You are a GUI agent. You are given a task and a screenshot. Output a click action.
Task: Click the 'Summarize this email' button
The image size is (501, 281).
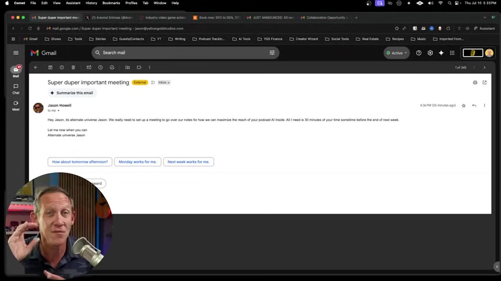click(72, 92)
